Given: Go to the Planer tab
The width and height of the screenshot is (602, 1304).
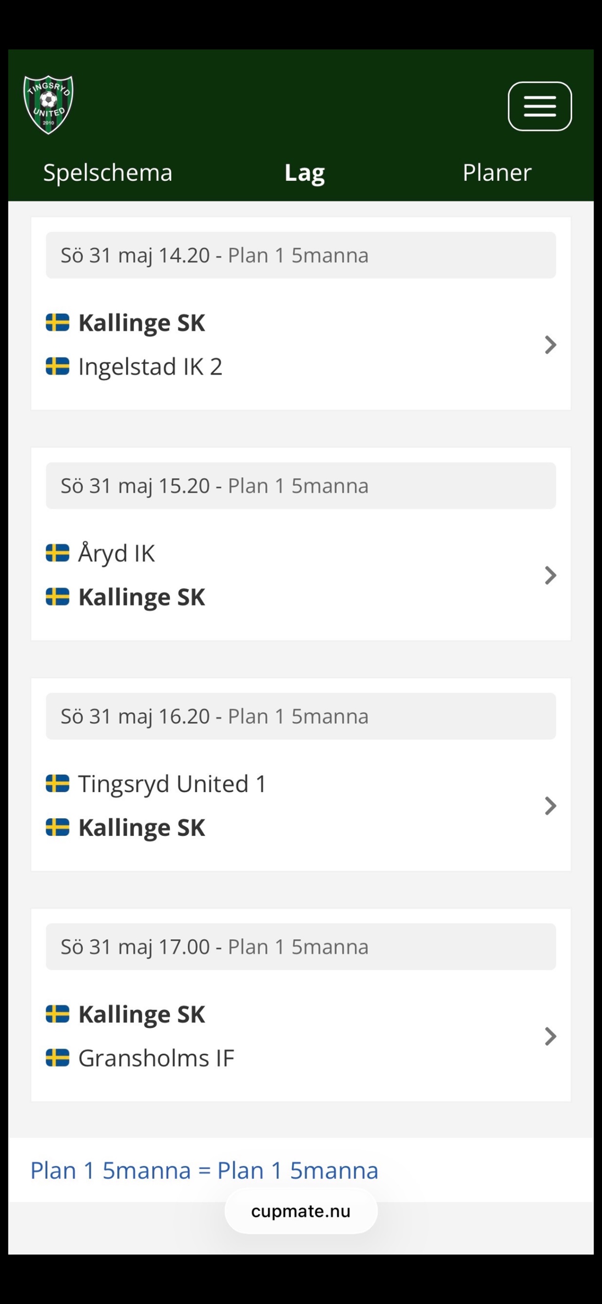Looking at the screenshot, I should click(497, 173).
